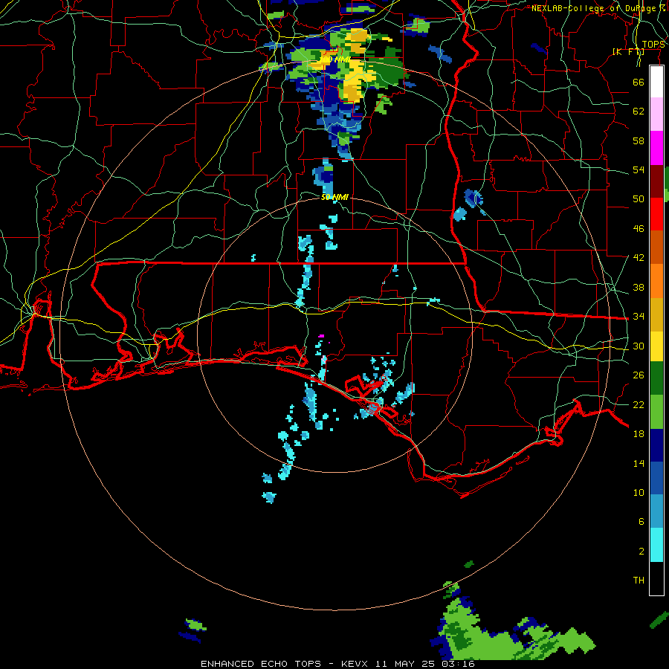Click the legend value 62
Viewport: 669px width, 669px height.
click(639, 111)
